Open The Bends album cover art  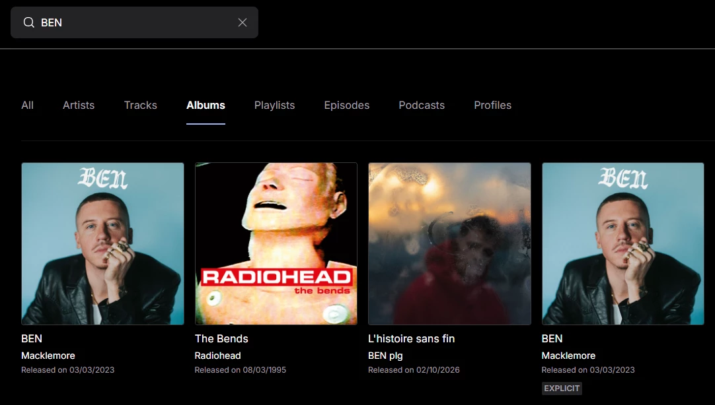[276, 243]
